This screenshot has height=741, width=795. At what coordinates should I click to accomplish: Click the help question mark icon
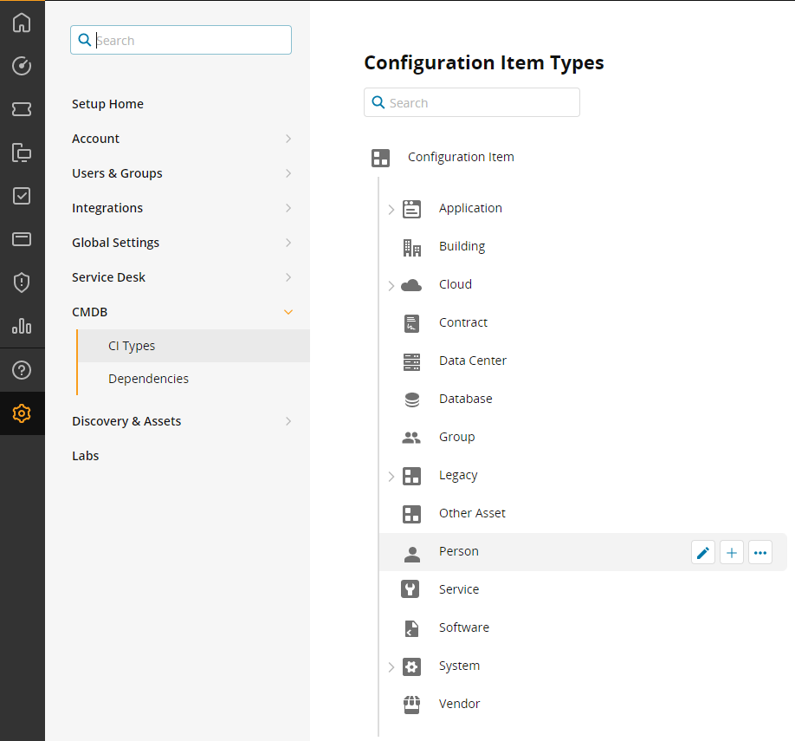(x=22, y=370)
